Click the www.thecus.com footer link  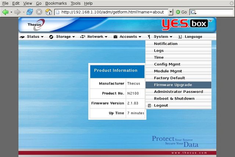pyautogui.click(x=189, y=153)
